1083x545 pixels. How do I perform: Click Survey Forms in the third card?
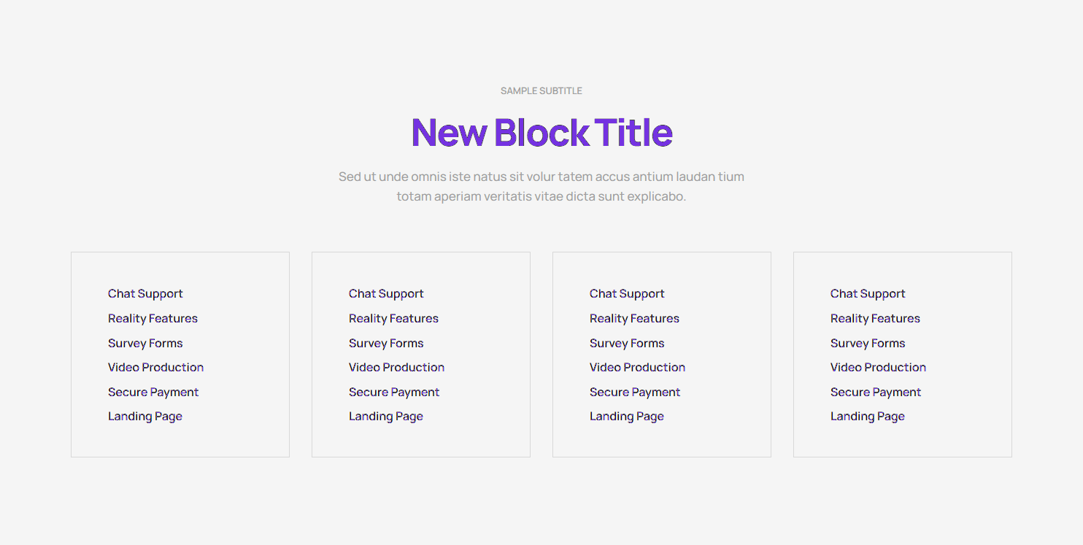point(627,344)
